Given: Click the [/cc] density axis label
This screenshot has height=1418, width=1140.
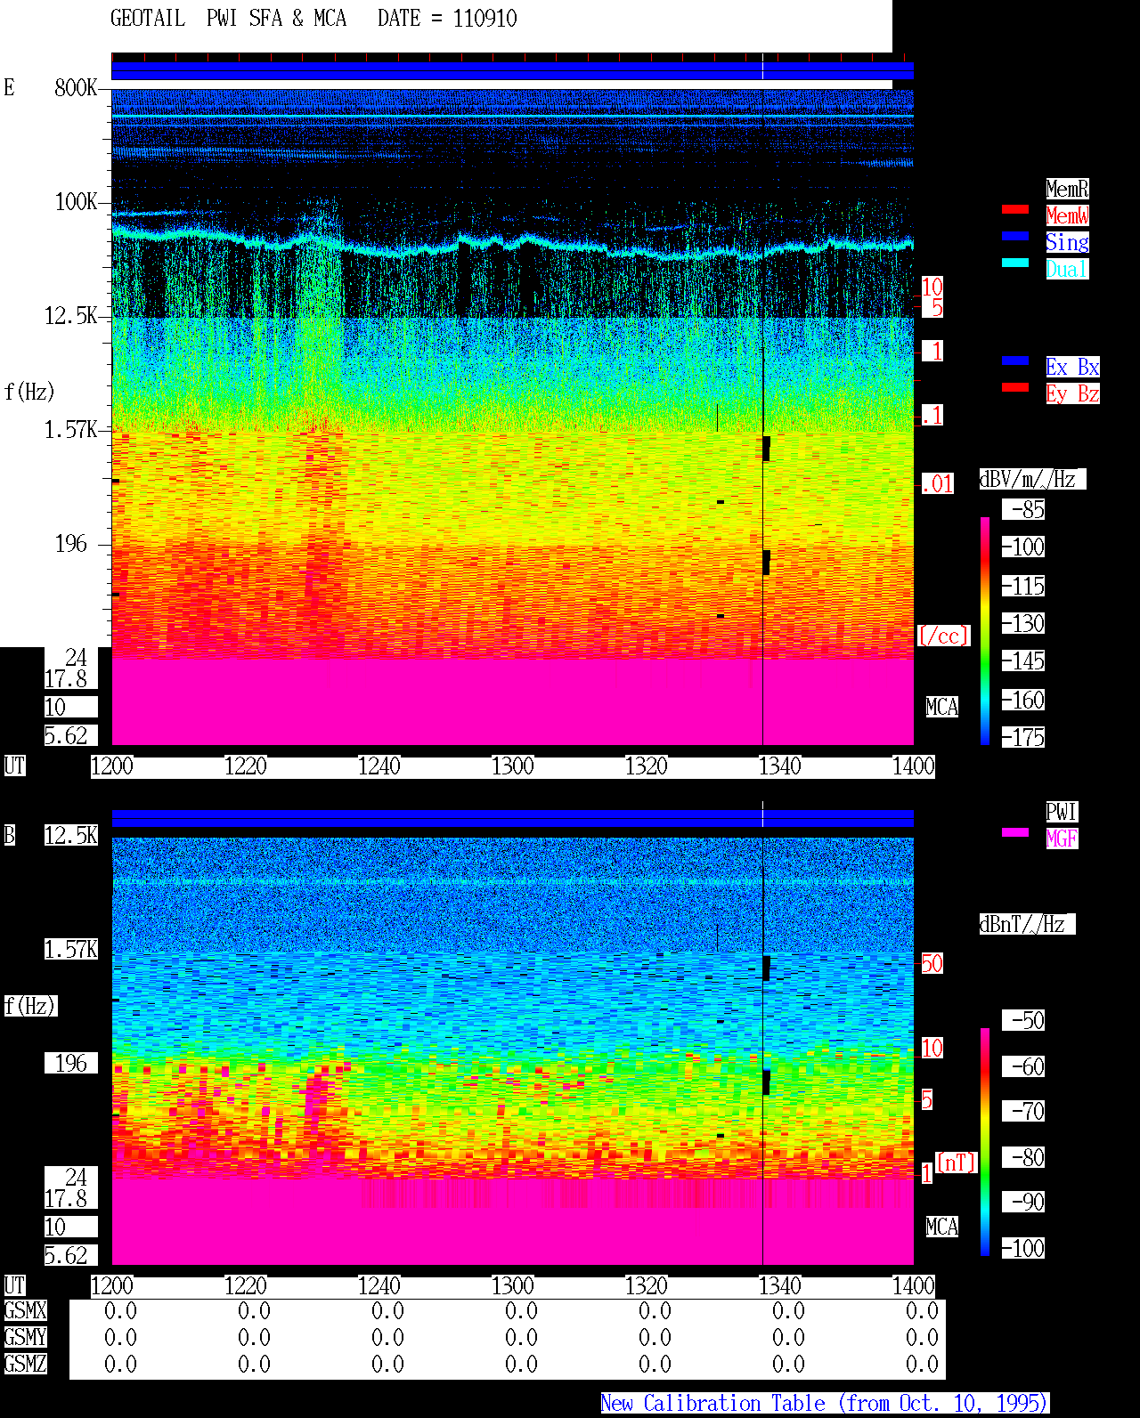Looking at the screenshot, I should click(943, 636).
